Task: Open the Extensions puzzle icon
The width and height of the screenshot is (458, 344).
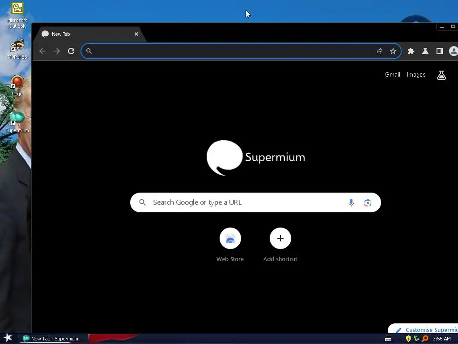Action: click(411, 51)
